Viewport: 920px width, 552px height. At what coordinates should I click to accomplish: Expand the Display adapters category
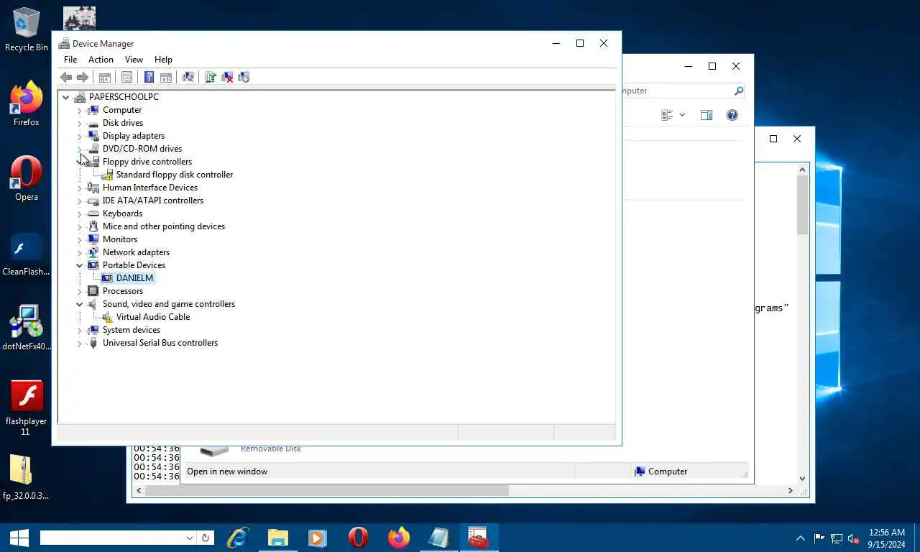[x=80, y=136]
